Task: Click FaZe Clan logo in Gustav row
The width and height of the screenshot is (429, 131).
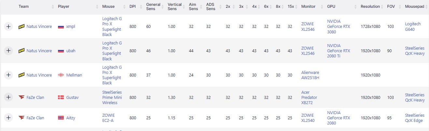Action: 21,97
